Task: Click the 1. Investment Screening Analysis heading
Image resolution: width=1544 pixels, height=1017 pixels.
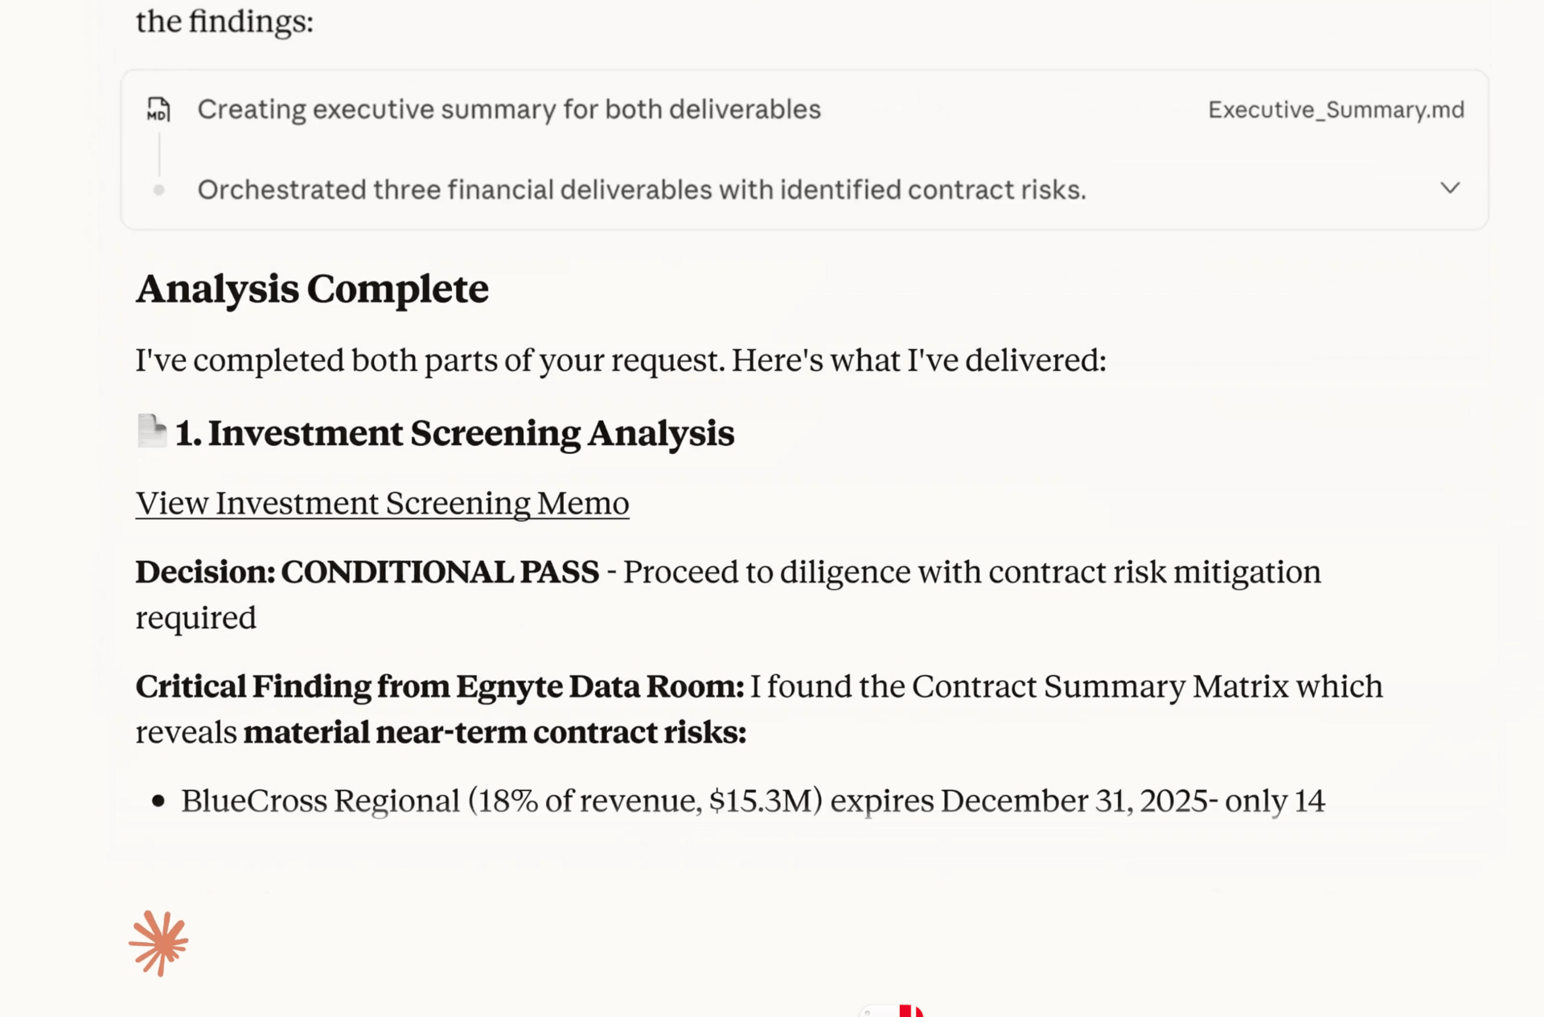Action: pyautogui.click(x=454, y=434)
